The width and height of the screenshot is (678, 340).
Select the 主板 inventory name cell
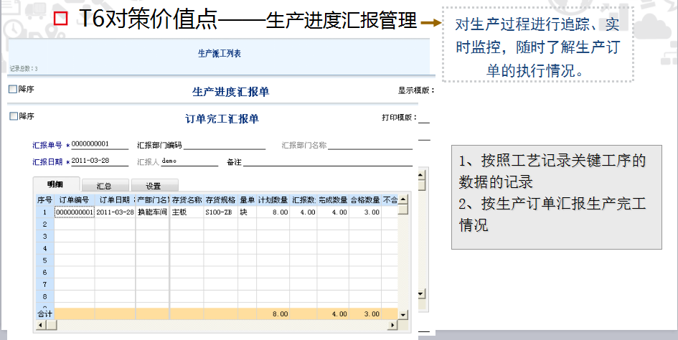click(187, 212)
